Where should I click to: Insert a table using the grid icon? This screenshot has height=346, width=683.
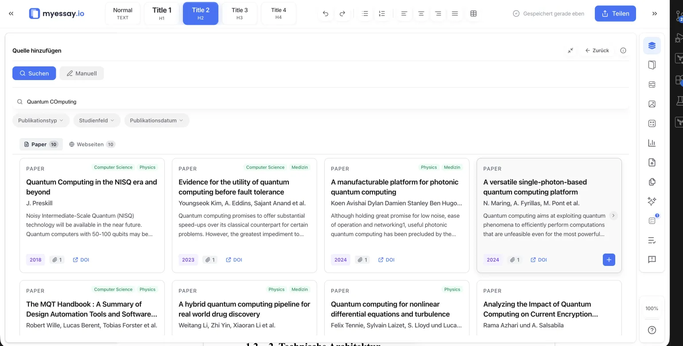click(473, 14)
